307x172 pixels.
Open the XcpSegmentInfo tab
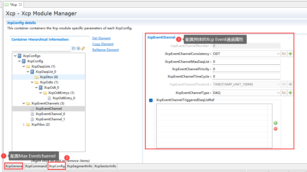coord(79,166)
